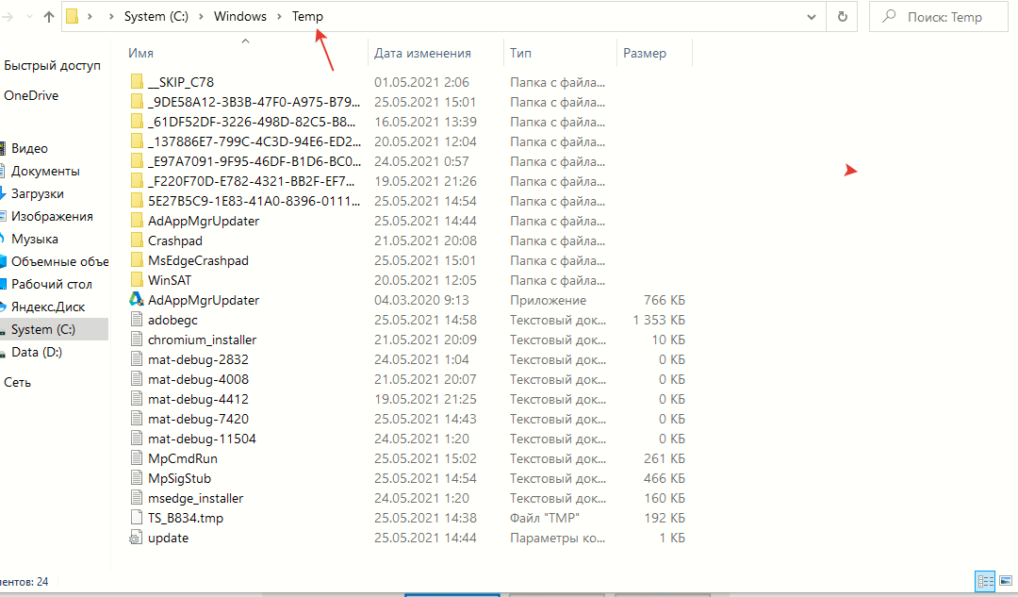1018x597 pixels.
Task: Select the AdAppMgrUpdater folder icon
Action: tap(137, 221)
